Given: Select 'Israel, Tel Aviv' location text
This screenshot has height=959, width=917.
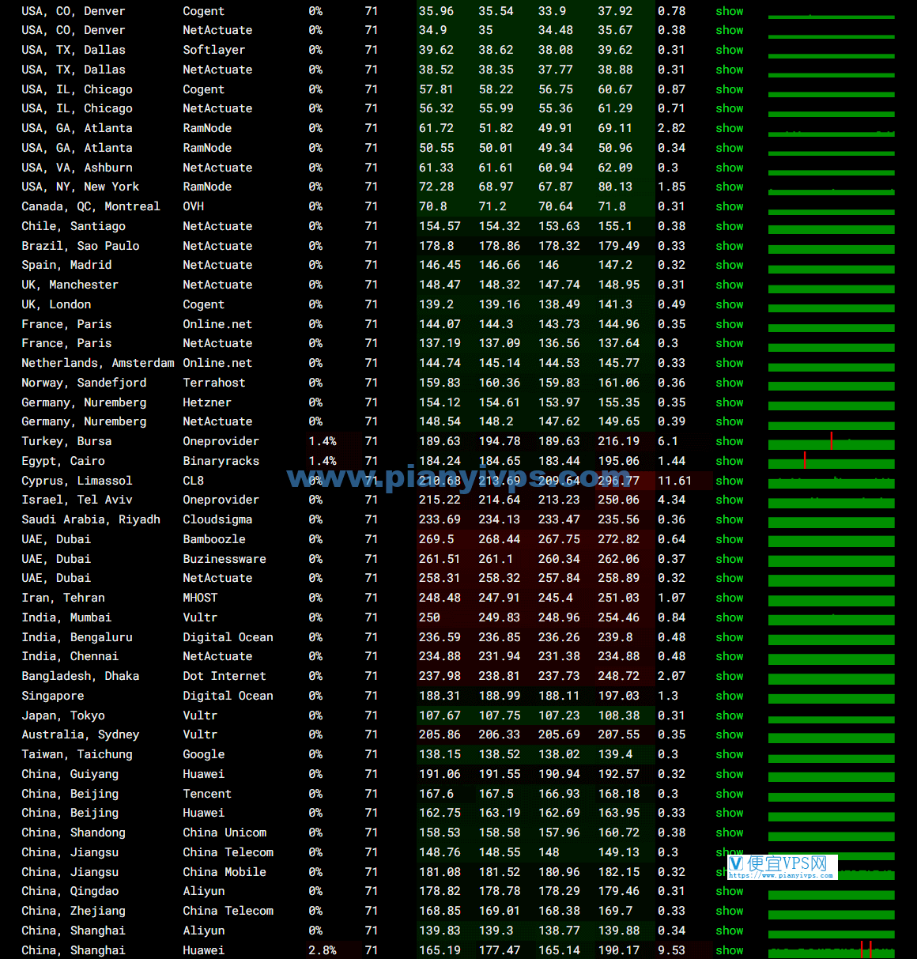Looking at the screenshot, I should tap(77, 500).
